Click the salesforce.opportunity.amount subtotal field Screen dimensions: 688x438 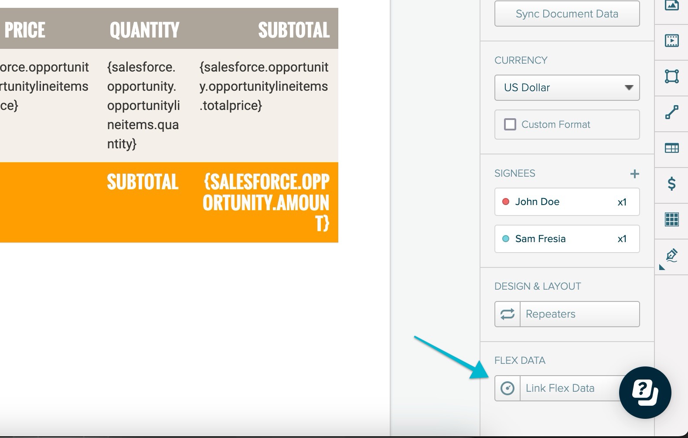click(266, 202)
